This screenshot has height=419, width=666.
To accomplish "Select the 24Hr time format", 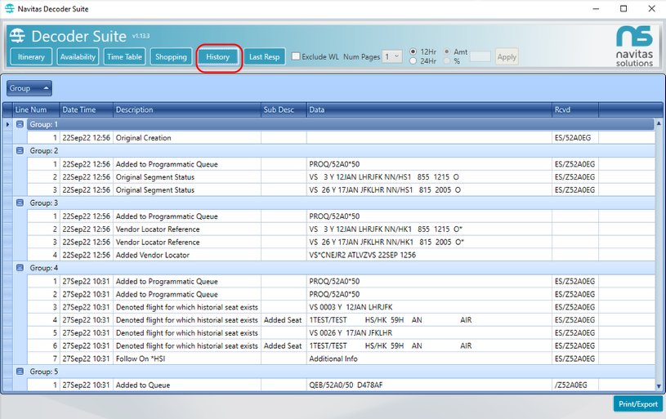I will point(413,61).
